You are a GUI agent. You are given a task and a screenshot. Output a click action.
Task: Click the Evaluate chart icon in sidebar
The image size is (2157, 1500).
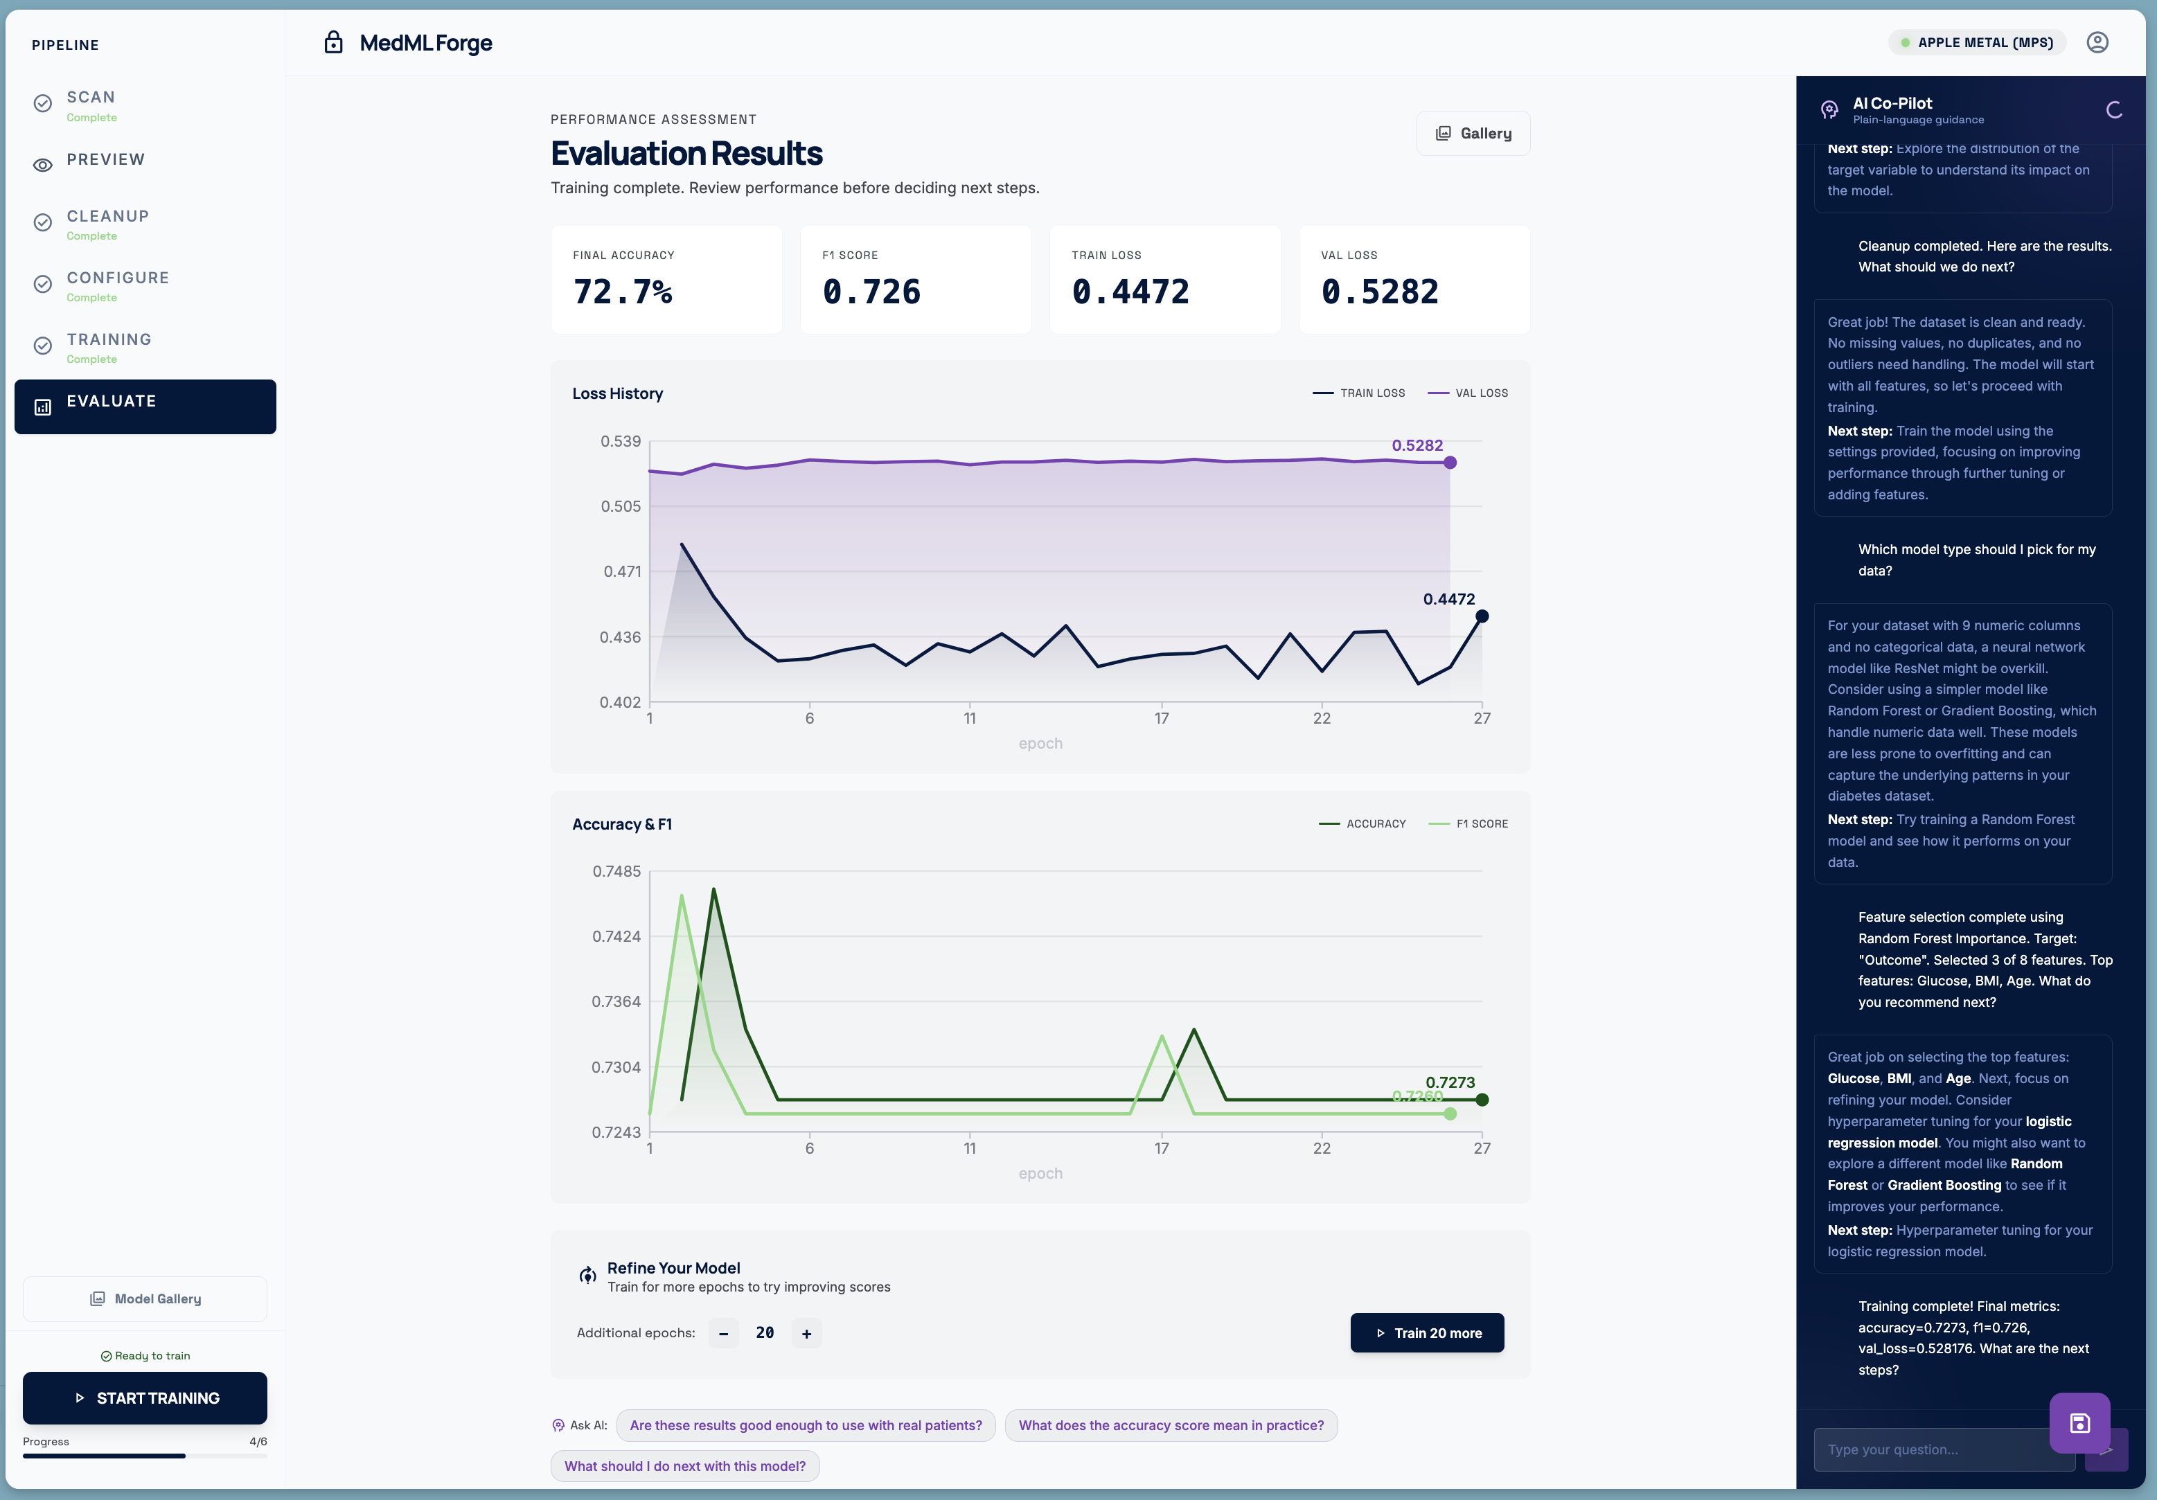point(42,407)
